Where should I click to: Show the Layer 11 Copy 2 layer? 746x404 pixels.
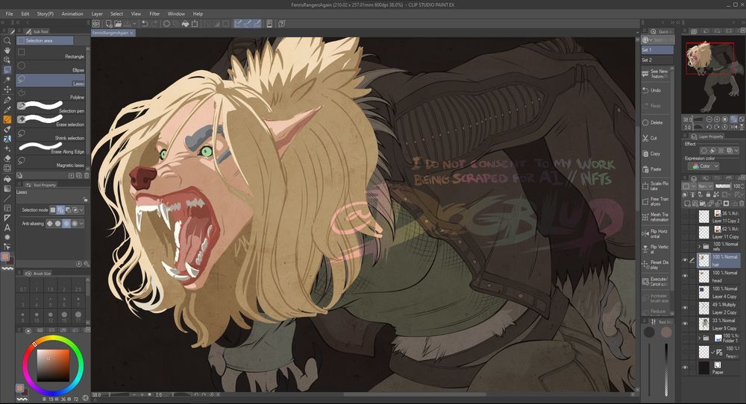coord(685,216)
